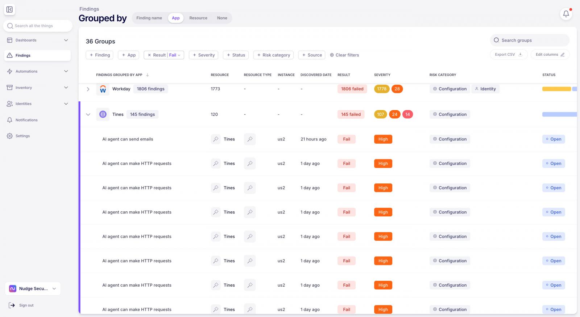Select the Finding name grouping option
This screenshot has height=317, width=580.
click(x=149, y=18)
